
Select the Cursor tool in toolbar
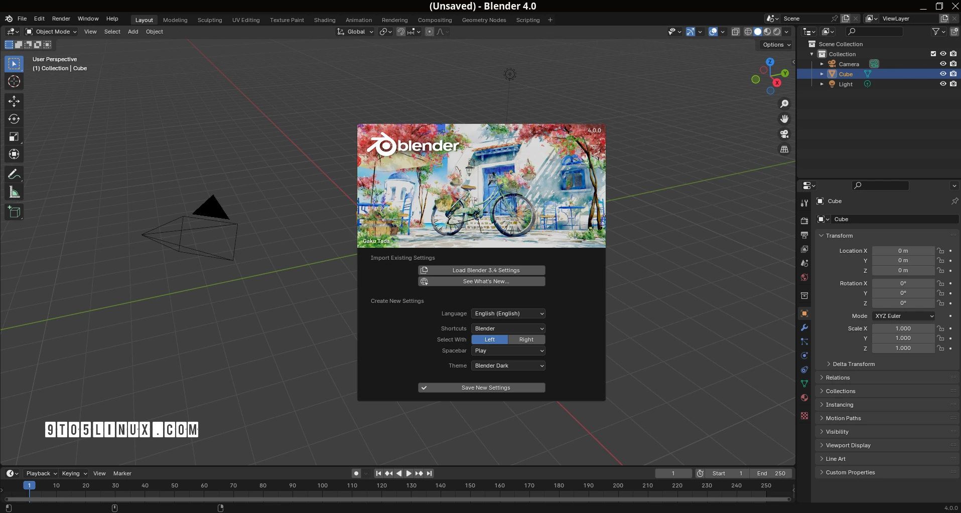click(14, 81)
